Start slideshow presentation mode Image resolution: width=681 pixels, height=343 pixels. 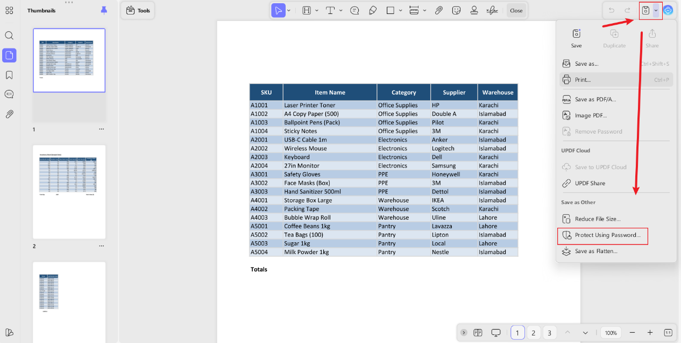pyautogui.click(x=496, y=333)
